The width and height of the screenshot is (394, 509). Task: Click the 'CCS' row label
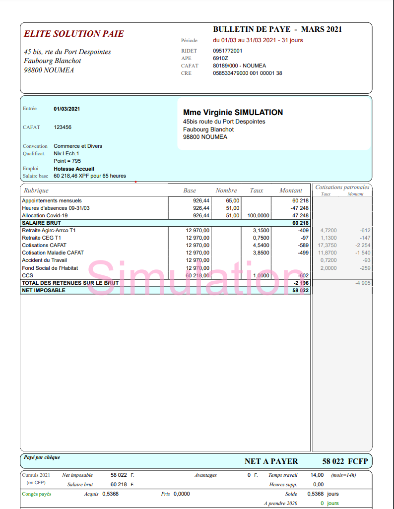[27, 276]
